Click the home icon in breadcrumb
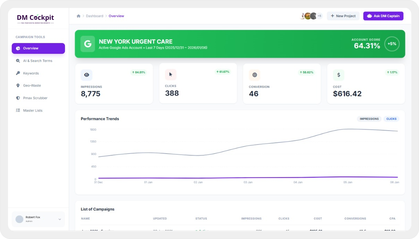Image resolution: width=419 pixels, height=239 pixels. pos(79,16)
